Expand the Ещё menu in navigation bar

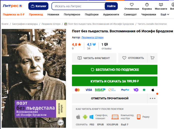pos(165,14)
